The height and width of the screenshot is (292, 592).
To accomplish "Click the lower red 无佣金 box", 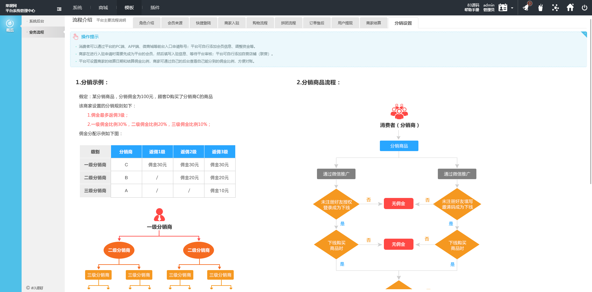I will [398, 244].
